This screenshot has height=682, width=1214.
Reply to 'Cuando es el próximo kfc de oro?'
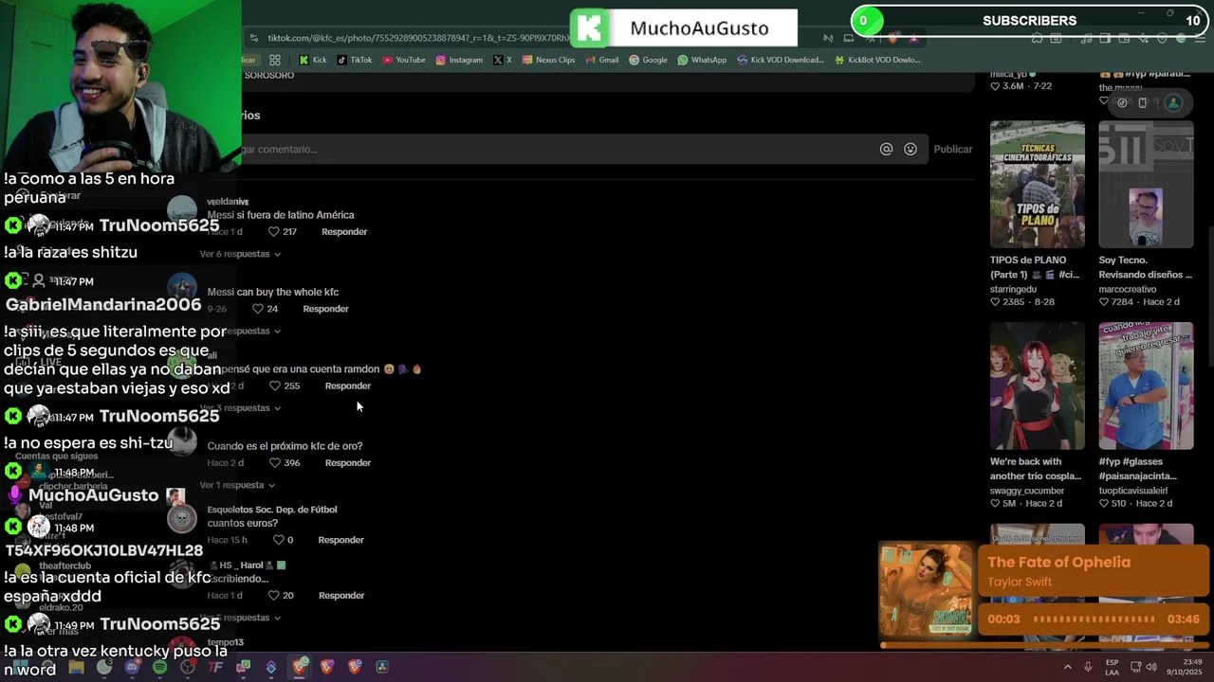pos(348,463)
